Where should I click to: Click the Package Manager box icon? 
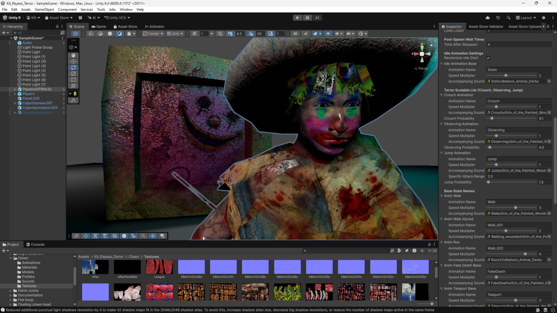[80, 18]
